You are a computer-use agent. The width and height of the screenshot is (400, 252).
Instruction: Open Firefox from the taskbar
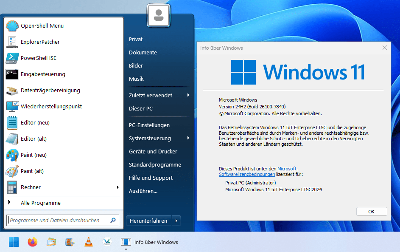tap(32, 242)
